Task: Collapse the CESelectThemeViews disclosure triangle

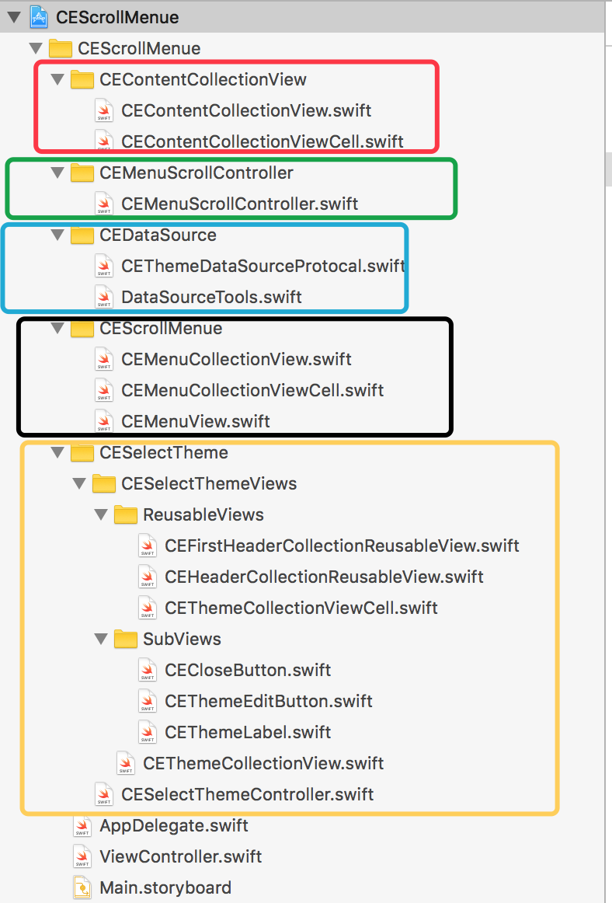Action: coord(79,483)
